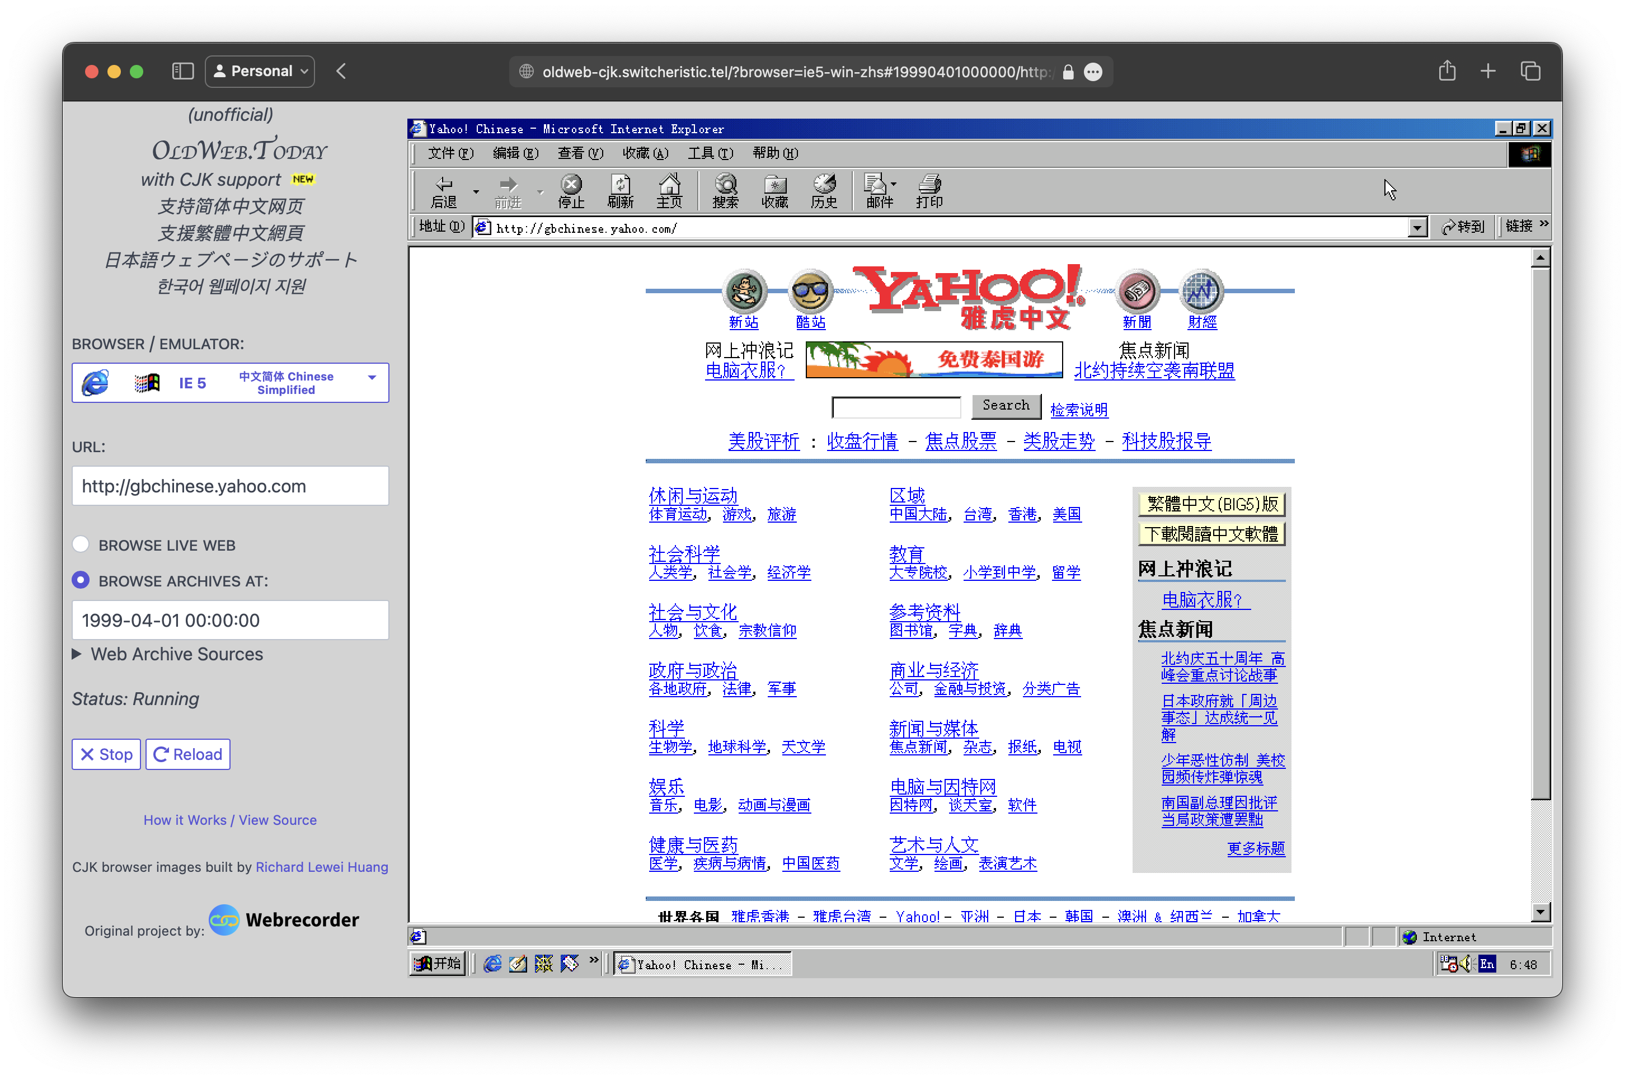Screen dimensions: 1625x1080
Task: Click the IE Back (后退) toolbar icon
Action: pyautogui.click(x=444, y=189)
